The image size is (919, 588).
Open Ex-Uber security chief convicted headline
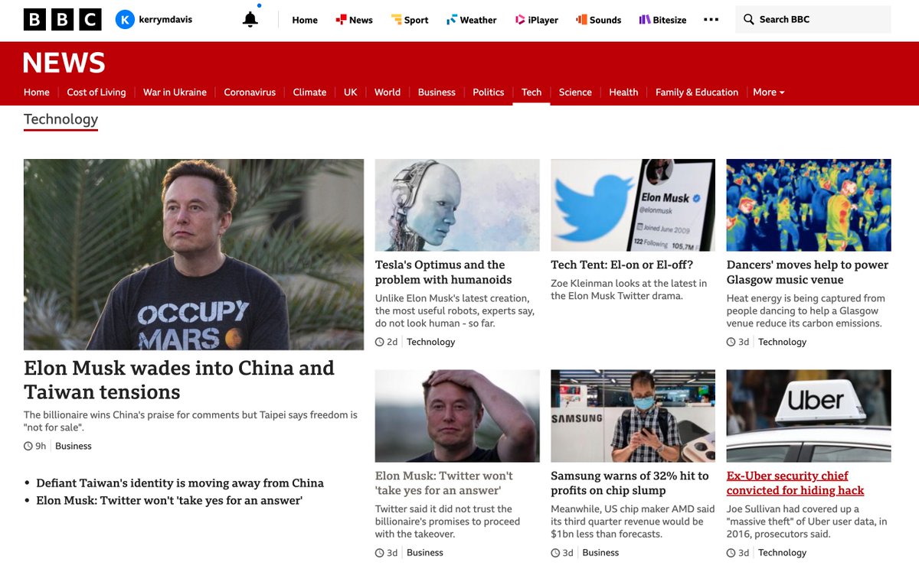[795, 483]
